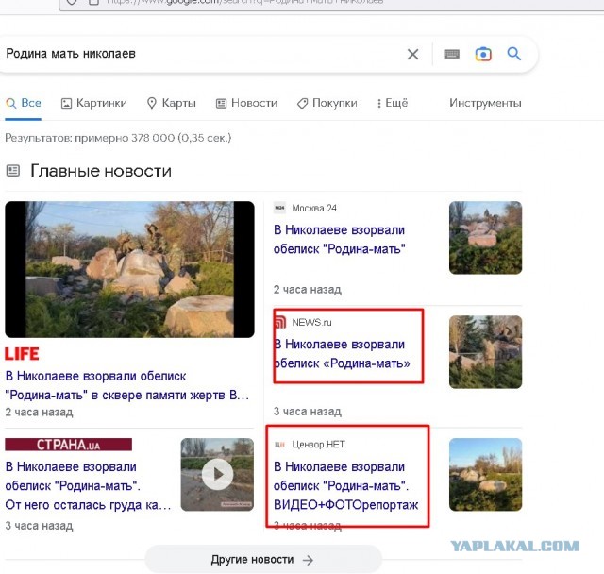Viewport: 604px width, 574px height.
Task: Open LIFE headline about 'сквере памяти жертв'
Action: click(x=127, y=385)
